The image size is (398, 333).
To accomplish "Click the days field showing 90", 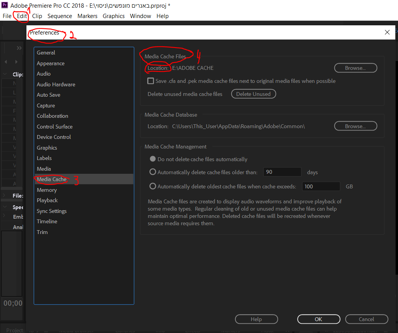I will pos(282,172).
